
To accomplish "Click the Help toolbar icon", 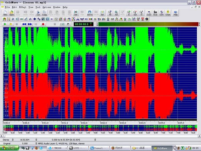I will click(x=176, y=13).
